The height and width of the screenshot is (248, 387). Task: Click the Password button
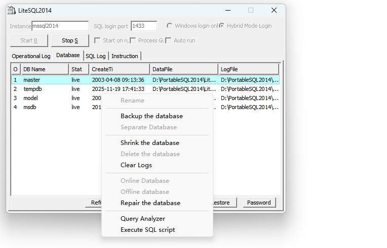(x=259, y=203)
